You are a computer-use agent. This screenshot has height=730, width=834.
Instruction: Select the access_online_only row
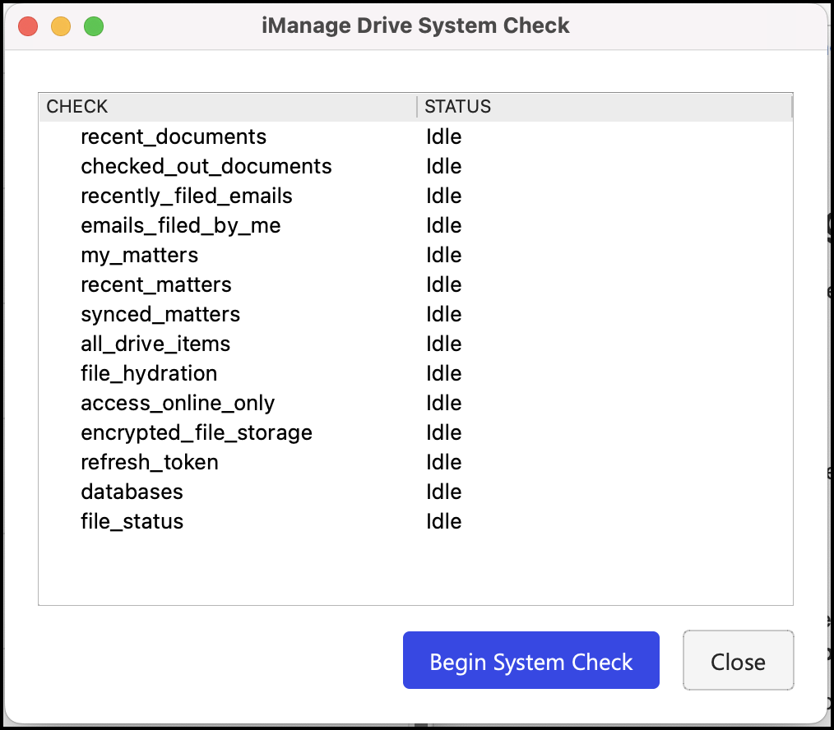point(178,403)
